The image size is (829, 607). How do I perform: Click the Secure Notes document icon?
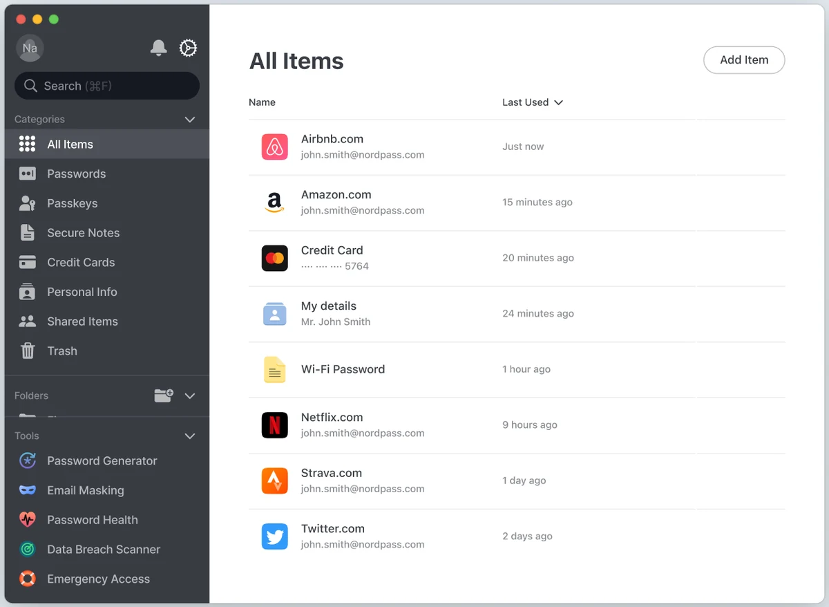click(27, 232)
